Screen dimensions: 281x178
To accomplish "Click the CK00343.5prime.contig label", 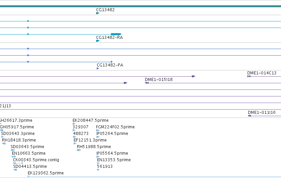I will (x=36, y=160).
